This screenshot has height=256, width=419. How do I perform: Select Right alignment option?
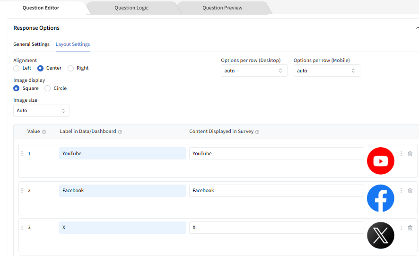pyautogui.click(x=71, y=68)
